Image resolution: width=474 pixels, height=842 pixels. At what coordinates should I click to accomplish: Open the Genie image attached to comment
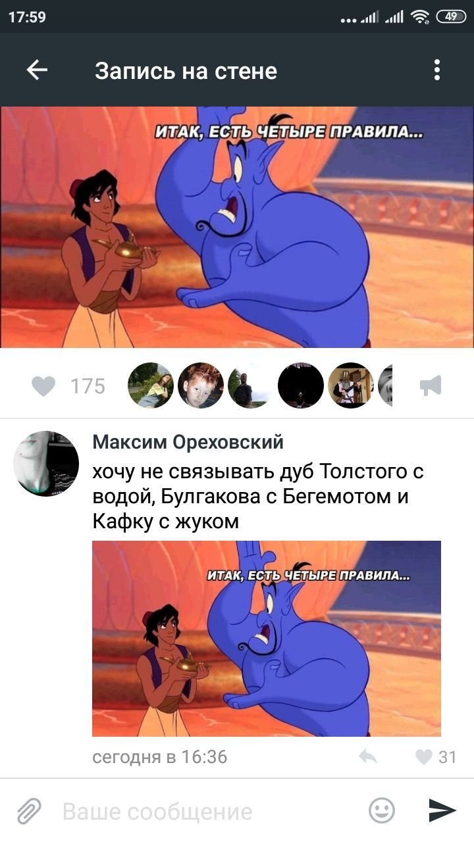click(x=267, y=639)
